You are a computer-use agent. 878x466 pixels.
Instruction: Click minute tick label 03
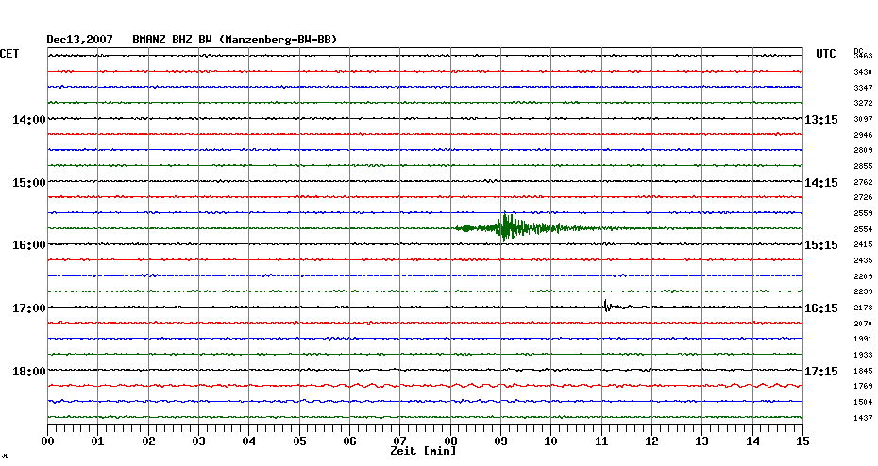tap(199, 441)
